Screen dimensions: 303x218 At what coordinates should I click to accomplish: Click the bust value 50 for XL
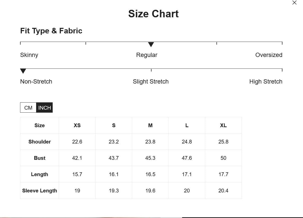[223, 158]
